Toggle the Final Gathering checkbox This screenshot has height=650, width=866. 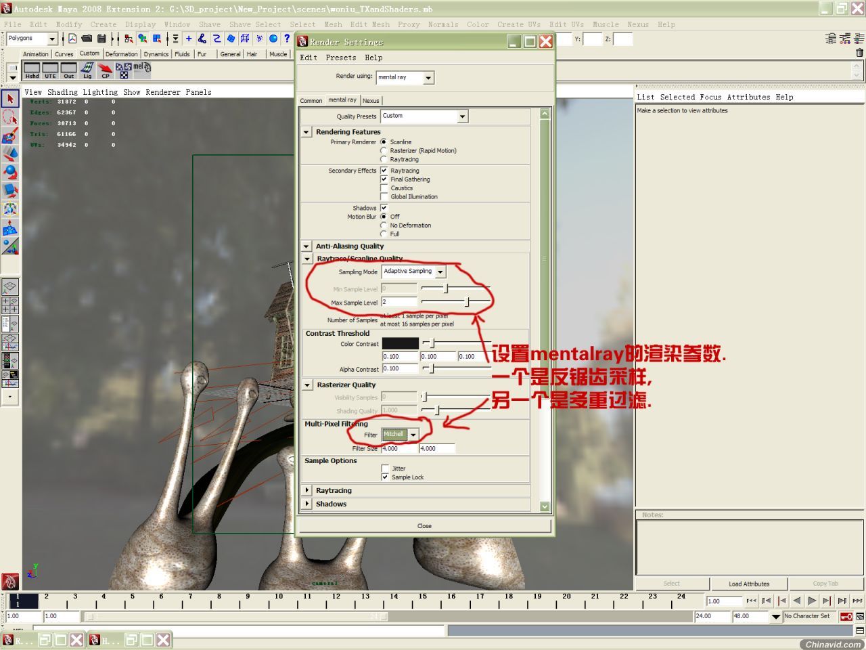[x=384, y=179]
